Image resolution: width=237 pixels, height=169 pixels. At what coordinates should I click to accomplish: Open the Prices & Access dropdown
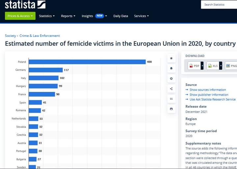20,16
